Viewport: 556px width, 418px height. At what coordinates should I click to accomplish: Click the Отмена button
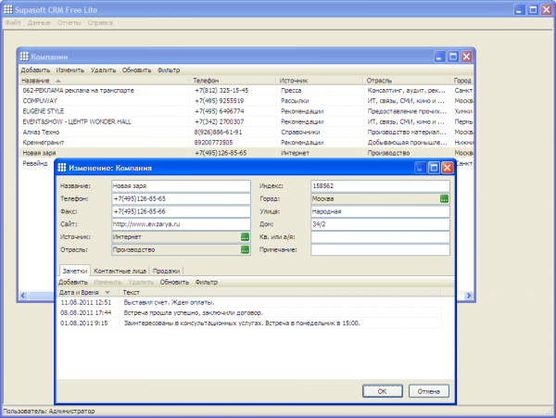click(428, 391)
